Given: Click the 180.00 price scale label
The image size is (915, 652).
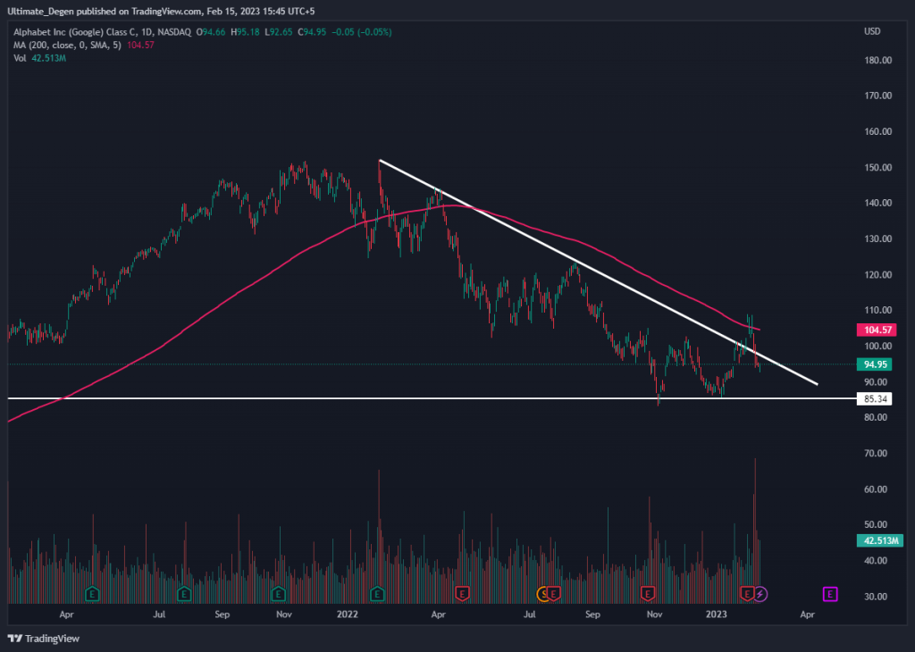Looking at the screenshot, I should 878,60.
